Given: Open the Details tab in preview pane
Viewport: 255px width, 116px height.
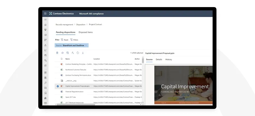Looking at the screenshot, I should tap(159, 59).
